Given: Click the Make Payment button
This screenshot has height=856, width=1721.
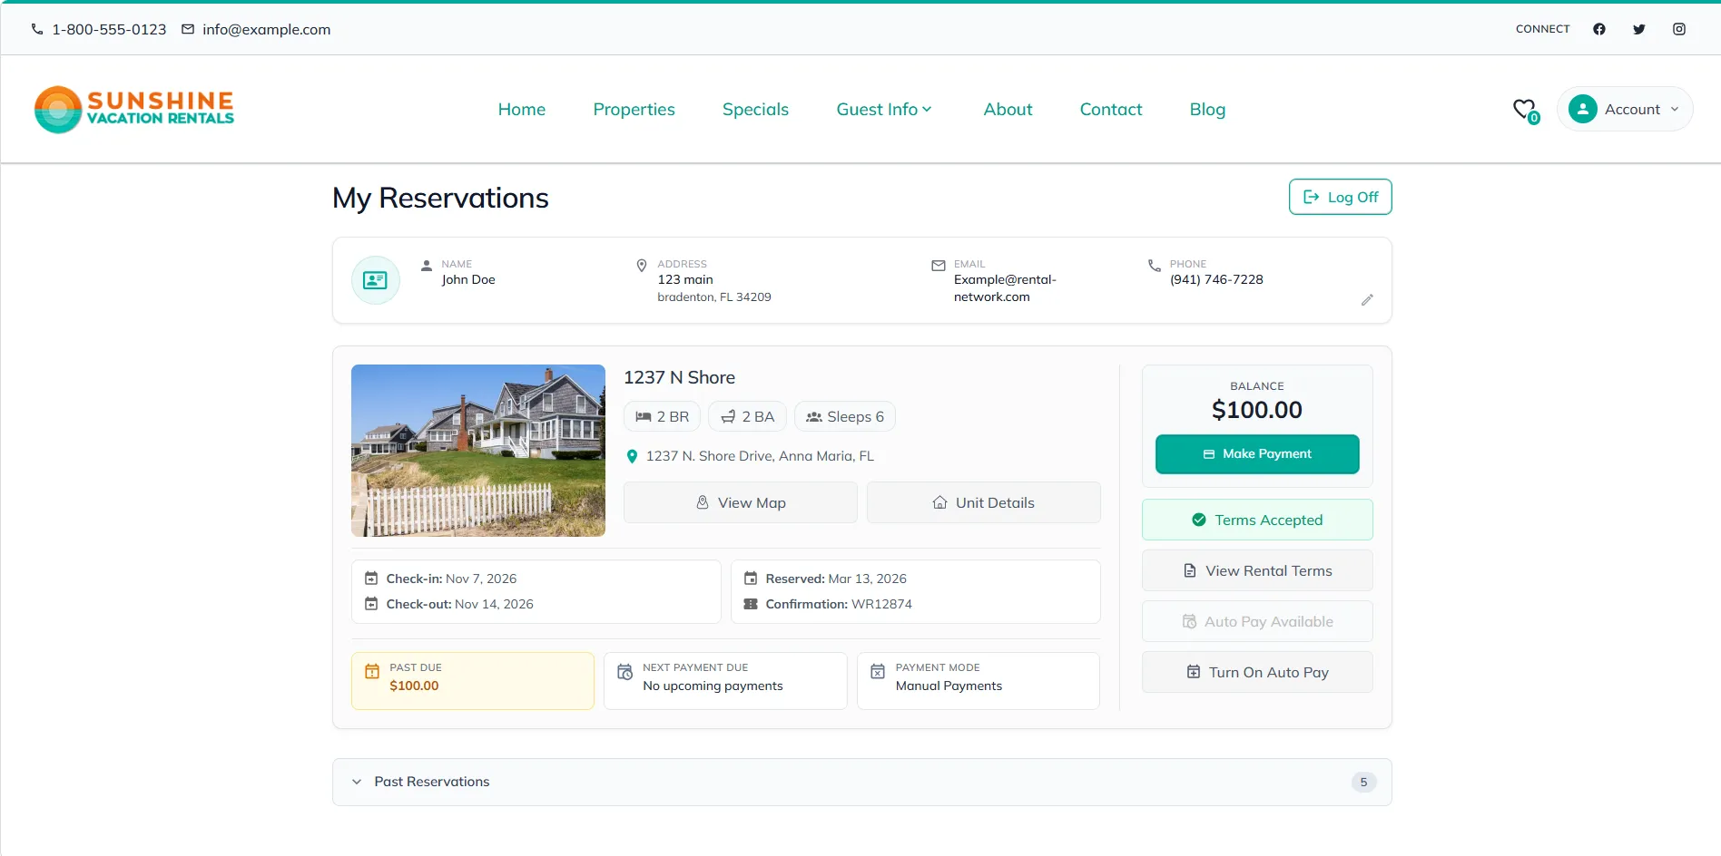Looking at the screenshot, I should pyautogui.click(x=1257, y=454).
